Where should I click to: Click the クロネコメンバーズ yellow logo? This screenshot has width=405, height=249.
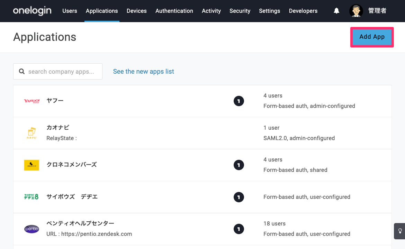coord(31,165)
